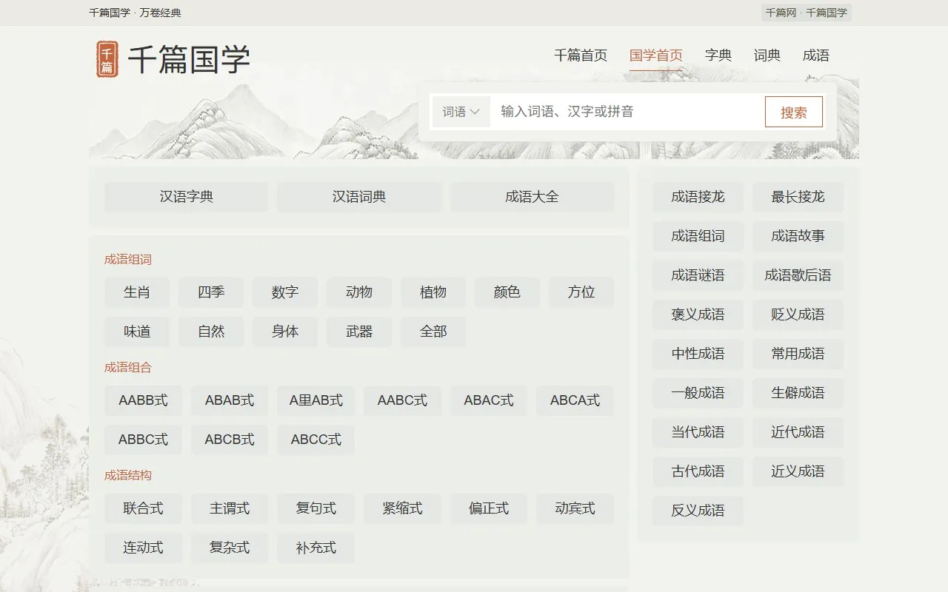
Task: Click 千篇网·千篇国学 in the top bar
Action: click(x=807, y=13)
